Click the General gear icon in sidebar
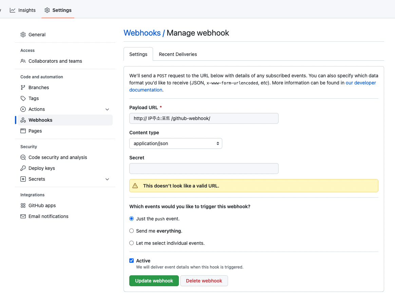Viewport: 395px width, 296px height. [23, 35]
